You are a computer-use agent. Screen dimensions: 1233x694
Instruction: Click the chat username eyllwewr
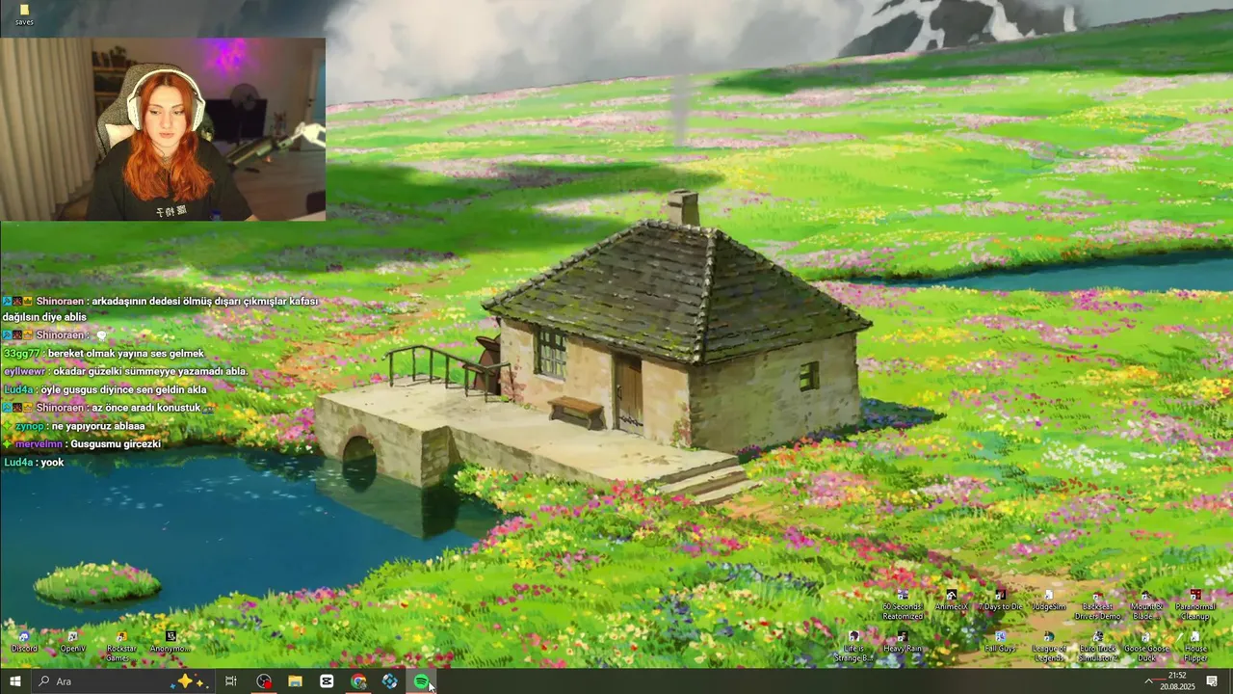click(x=24, y=371)
